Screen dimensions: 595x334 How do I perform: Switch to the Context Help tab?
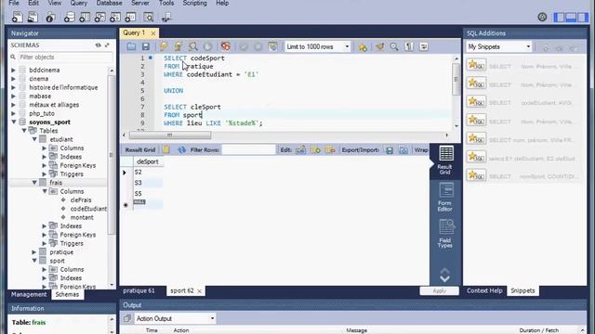(484, 290)
